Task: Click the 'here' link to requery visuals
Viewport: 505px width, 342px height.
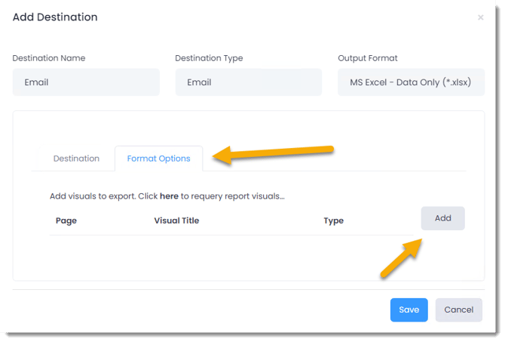Action: click(x=169, y=196)
